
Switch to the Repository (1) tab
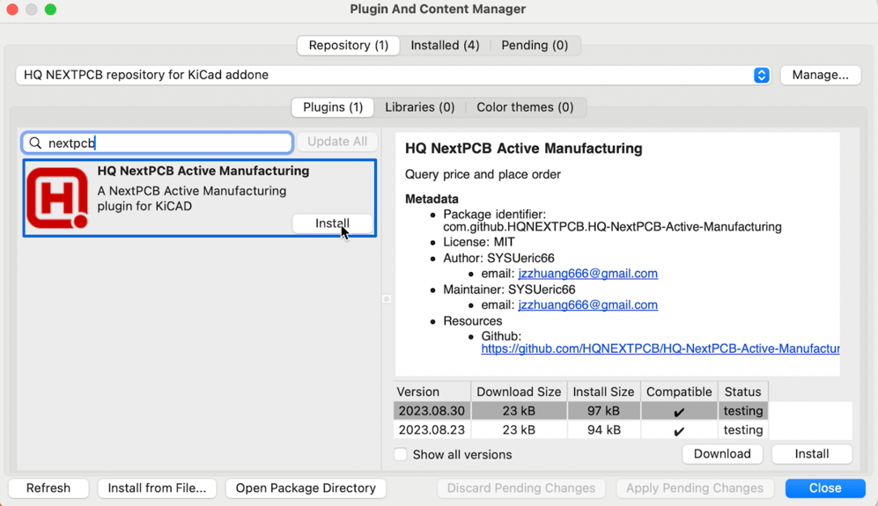pyautogui.click(x=348, y=46)
